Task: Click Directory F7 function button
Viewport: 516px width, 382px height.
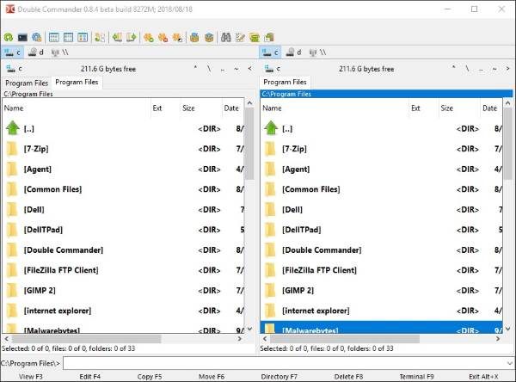Action: pos(279,376)
